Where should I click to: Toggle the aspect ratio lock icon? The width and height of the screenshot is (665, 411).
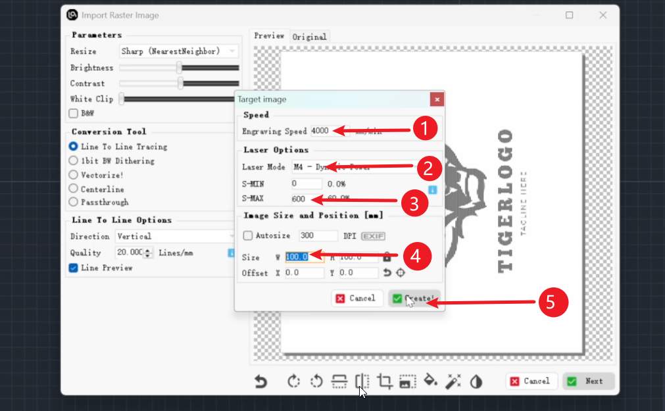[x=387, y=257]
